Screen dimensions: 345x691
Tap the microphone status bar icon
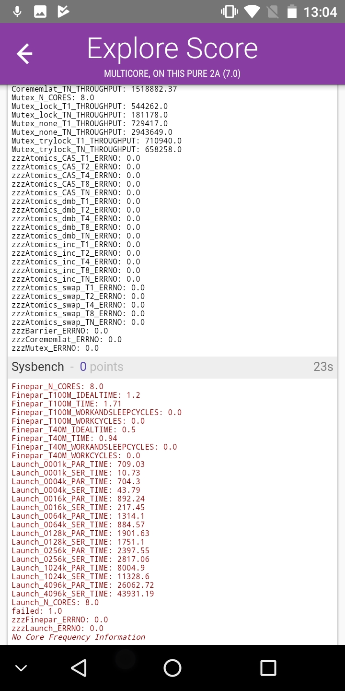click(17, 12)
